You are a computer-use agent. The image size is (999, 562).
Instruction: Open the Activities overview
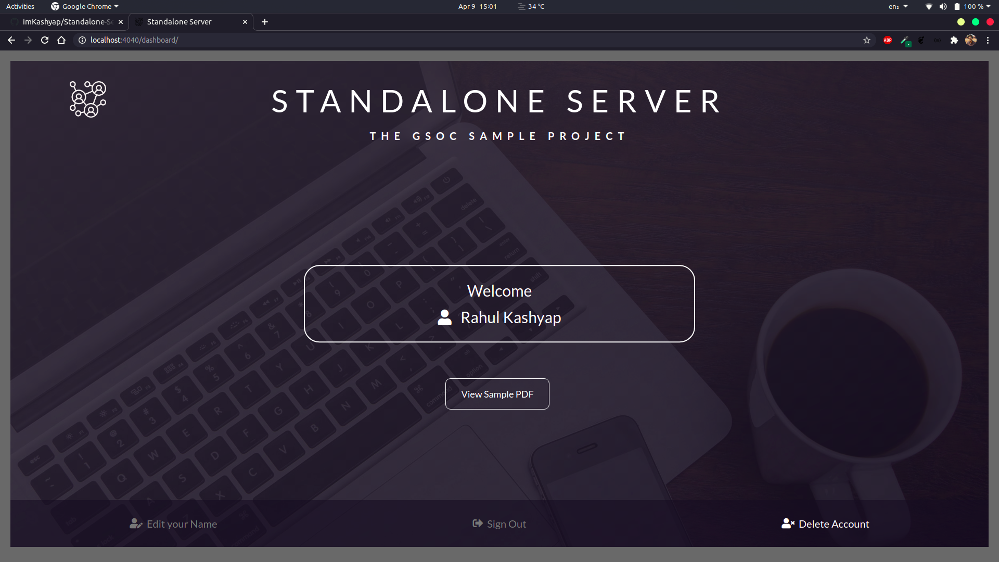[x=20, y=6]
